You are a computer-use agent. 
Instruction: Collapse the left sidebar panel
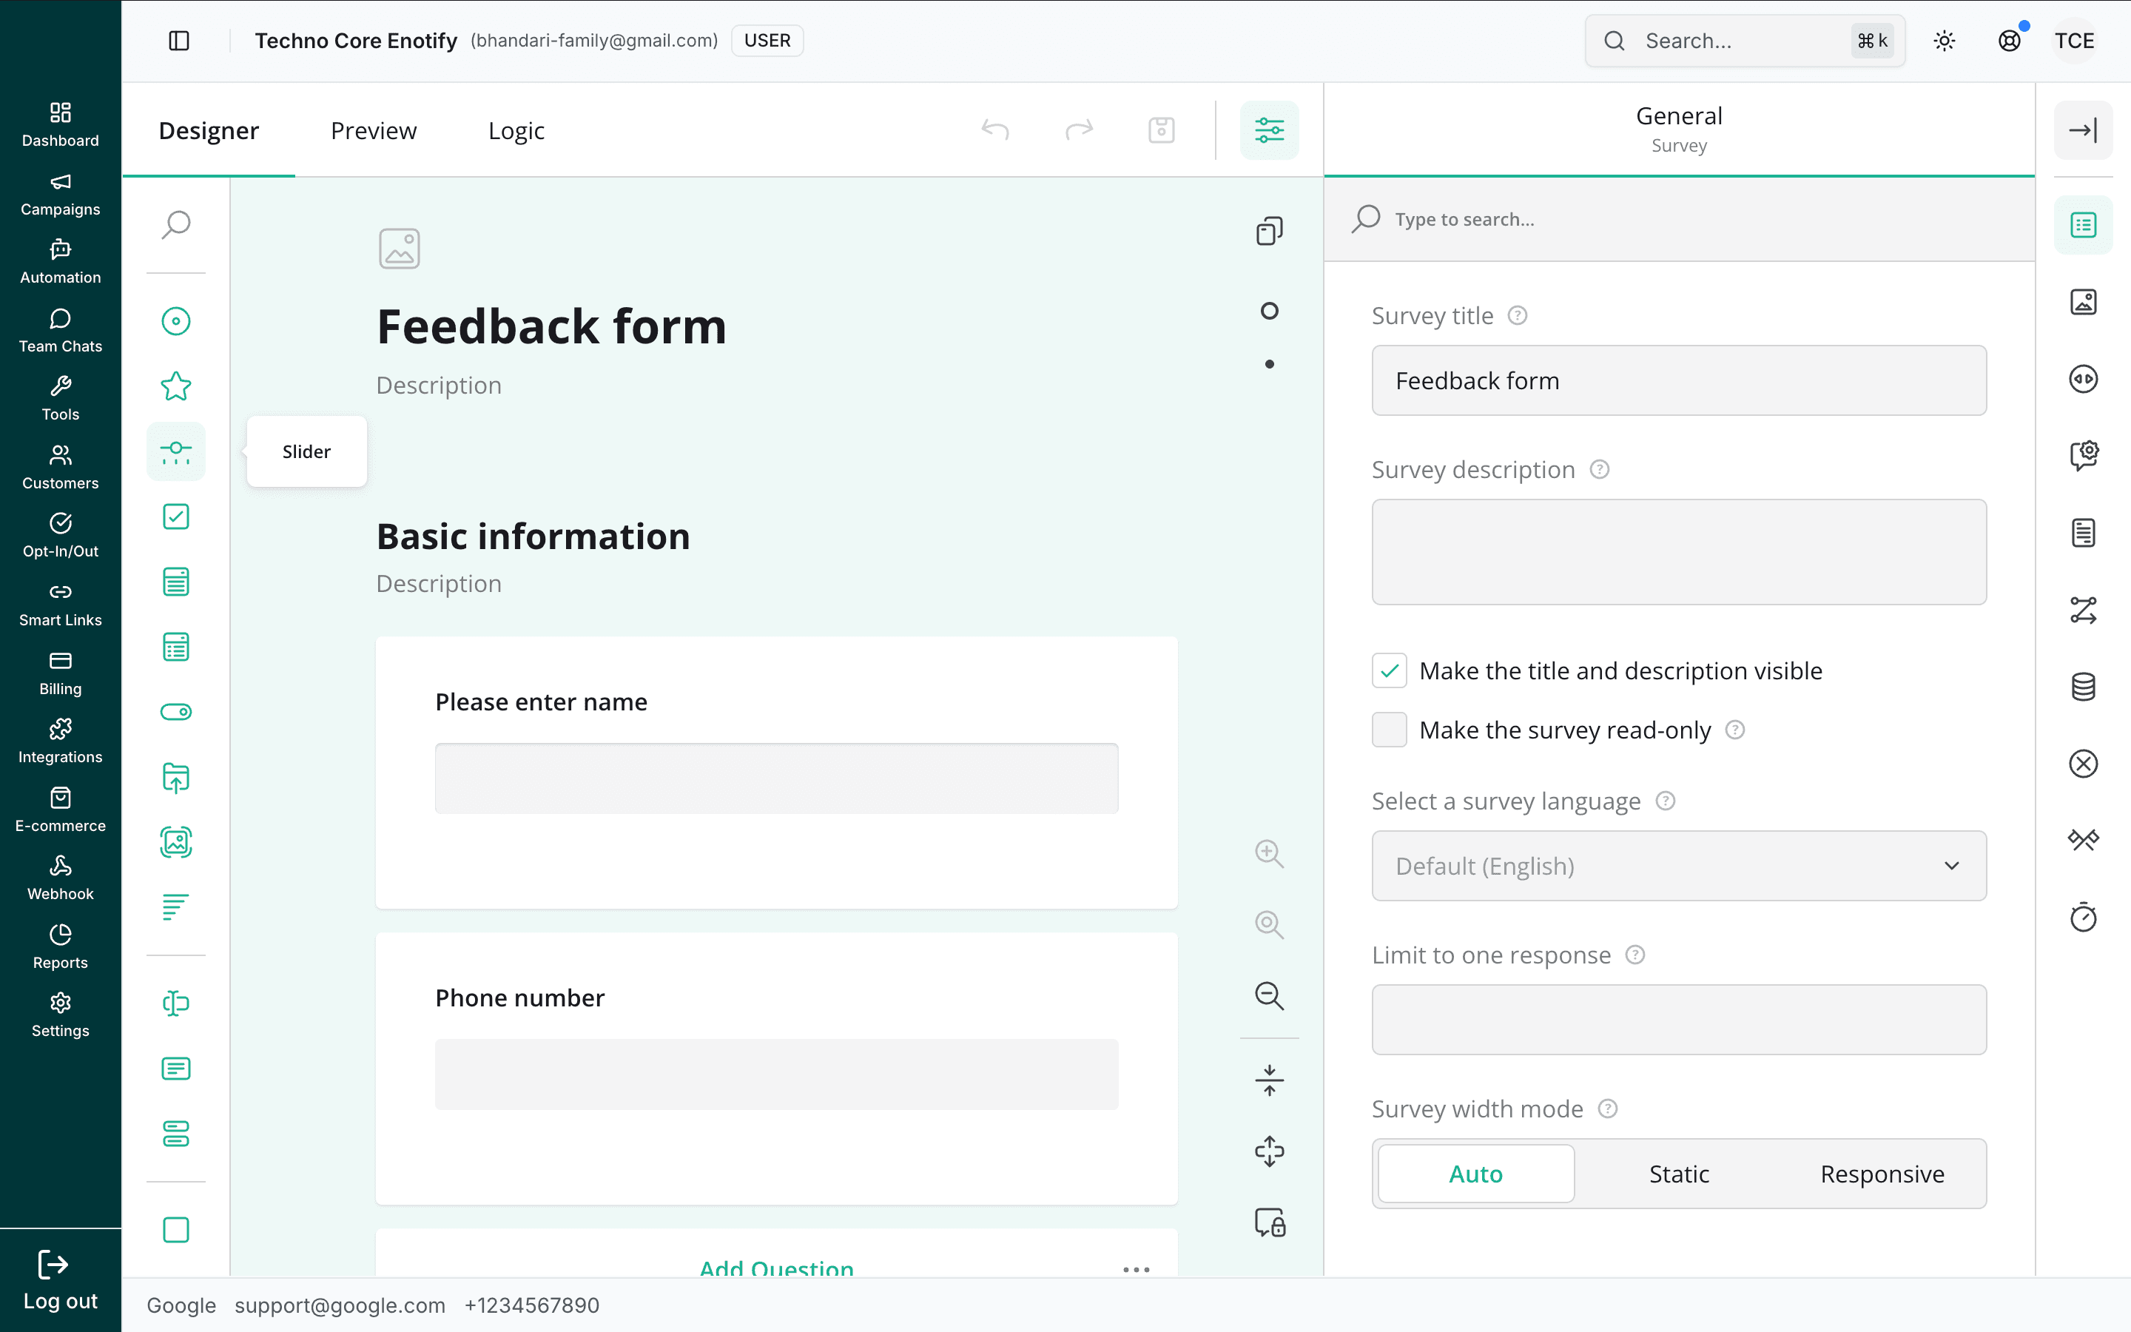coord(179,41)
